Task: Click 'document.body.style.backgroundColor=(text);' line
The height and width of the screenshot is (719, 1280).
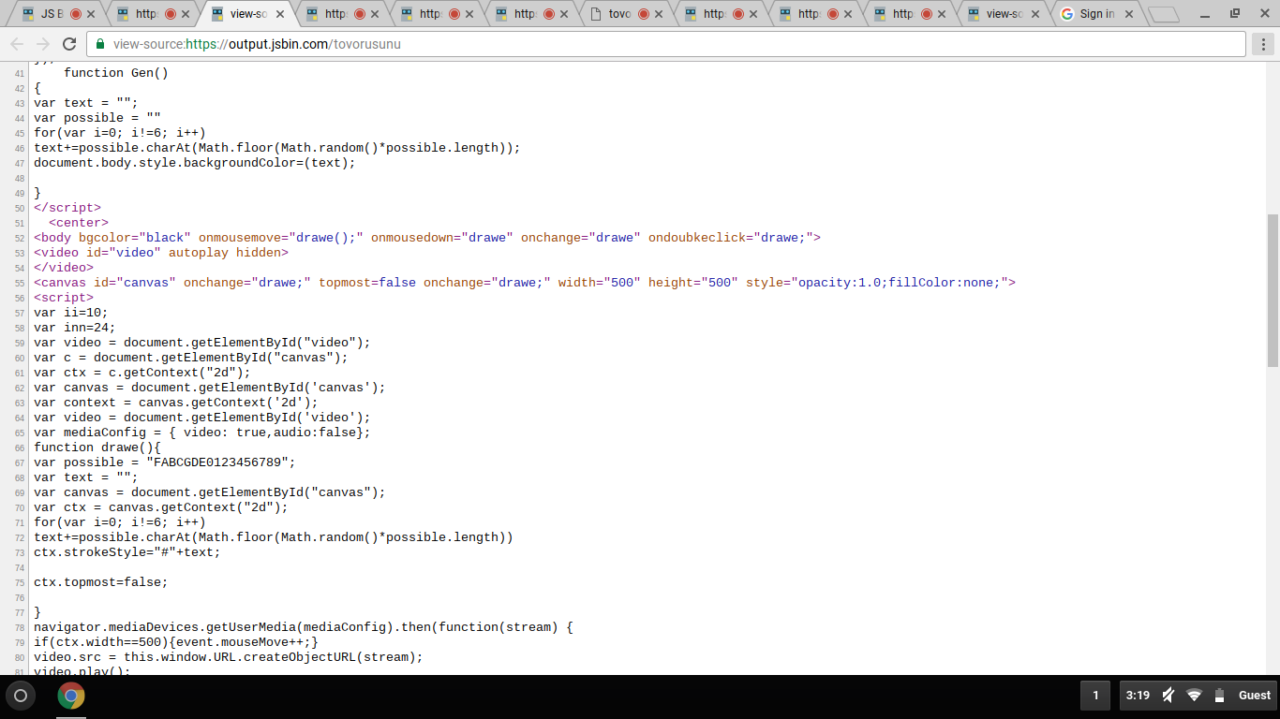Action: 195,163
